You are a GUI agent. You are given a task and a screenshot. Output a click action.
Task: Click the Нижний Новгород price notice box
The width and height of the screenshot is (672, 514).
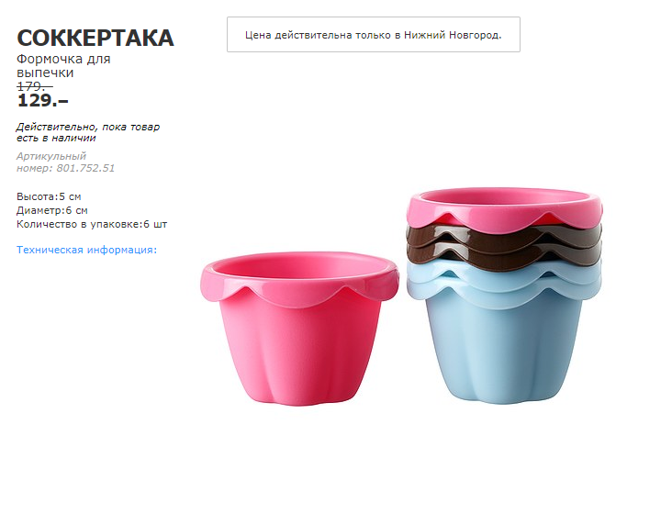point(373,34)
